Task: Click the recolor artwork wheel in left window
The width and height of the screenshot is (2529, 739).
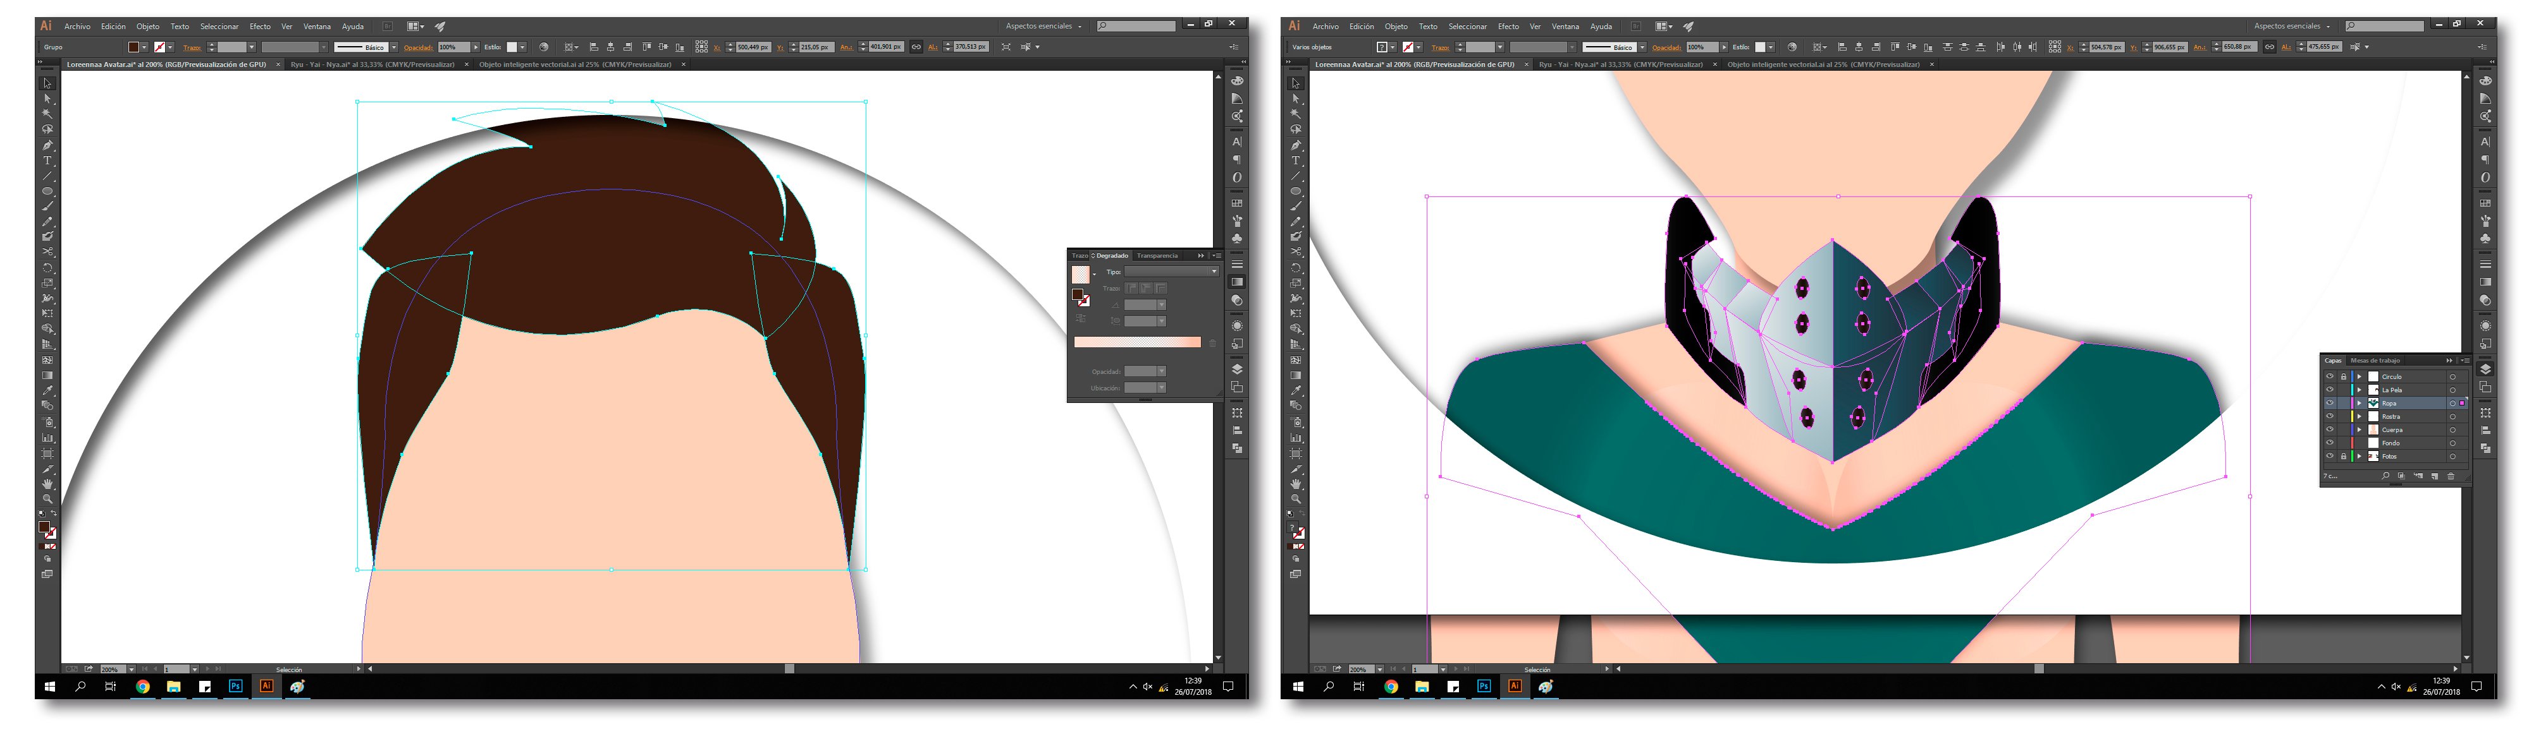Action: click(x=544, y=47)
